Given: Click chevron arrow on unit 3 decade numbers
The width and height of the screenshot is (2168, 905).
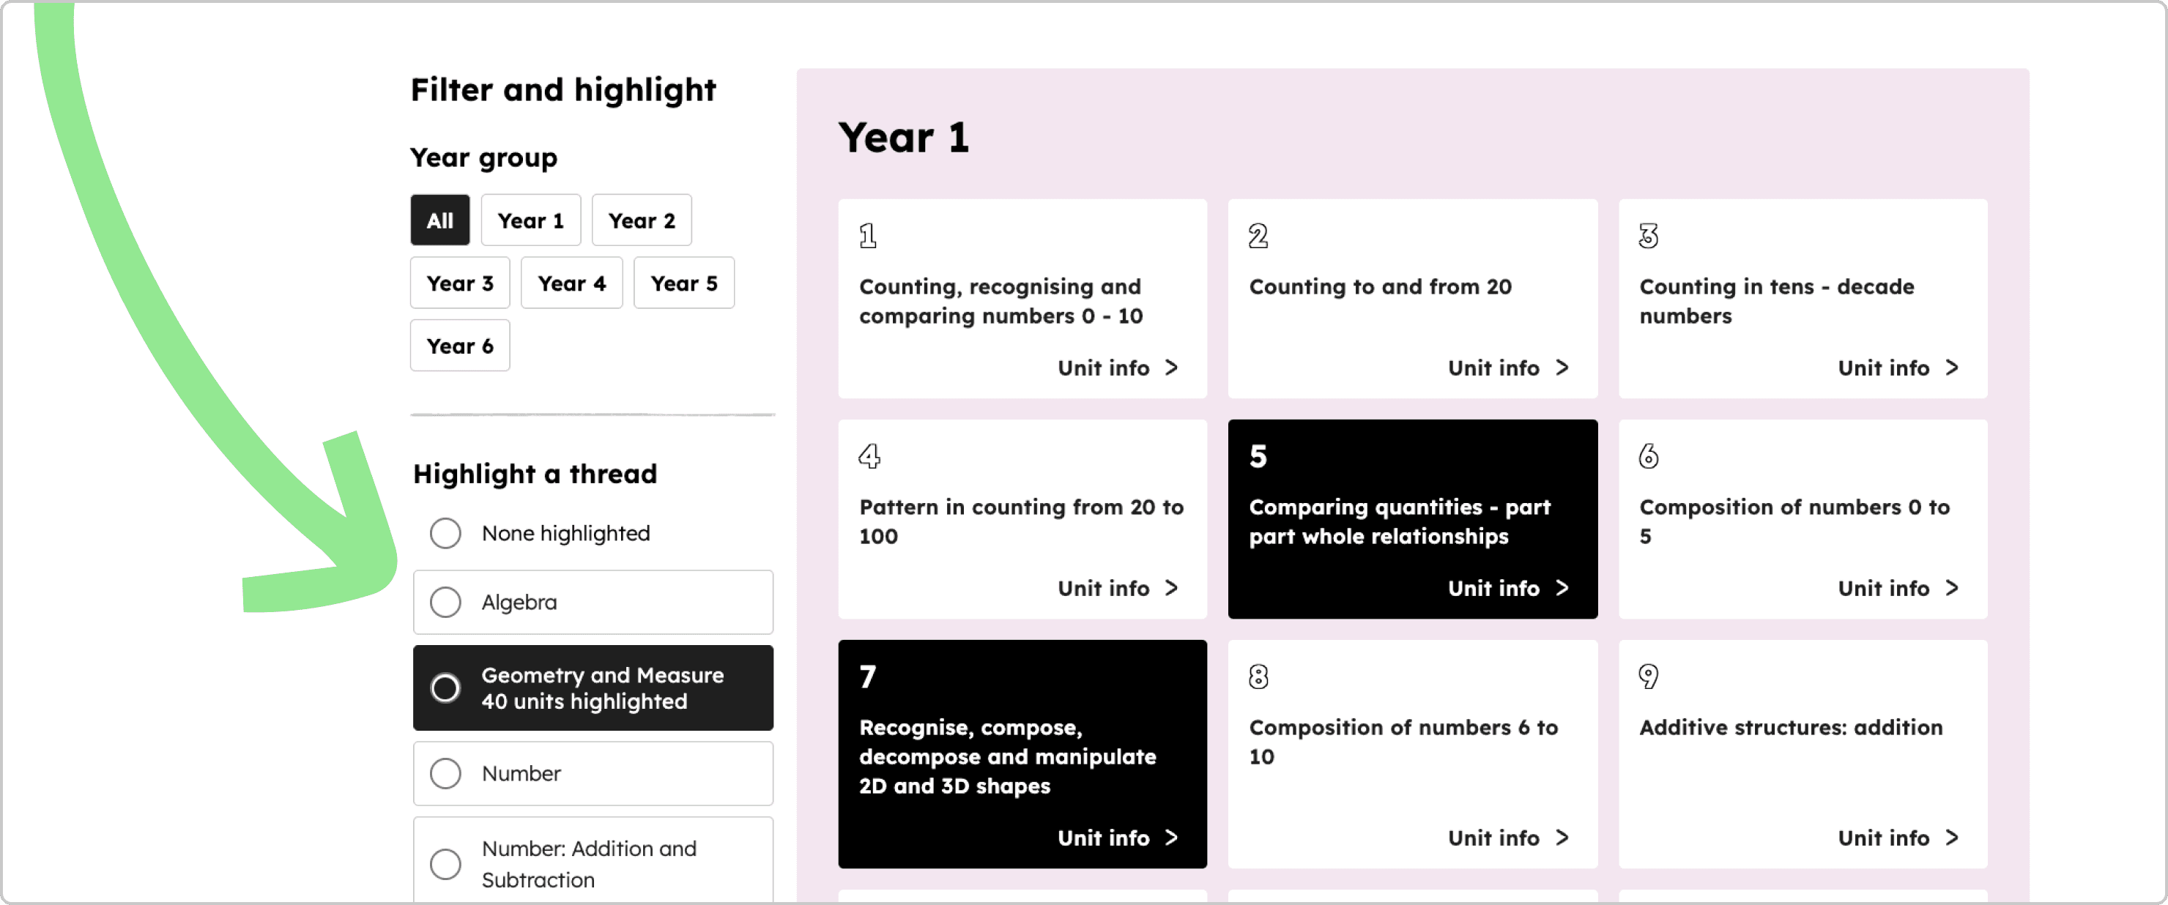Looking at the screenshot, I should [x=1951, y=368].
